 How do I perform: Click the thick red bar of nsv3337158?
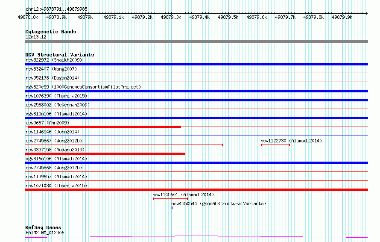[105, 154]
